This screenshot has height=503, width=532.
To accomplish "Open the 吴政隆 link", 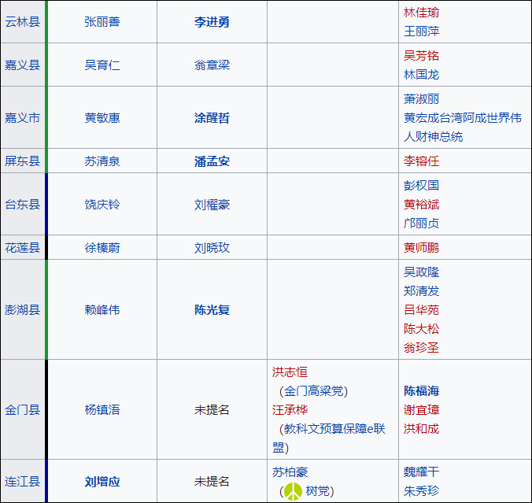I will click(421, 272).
